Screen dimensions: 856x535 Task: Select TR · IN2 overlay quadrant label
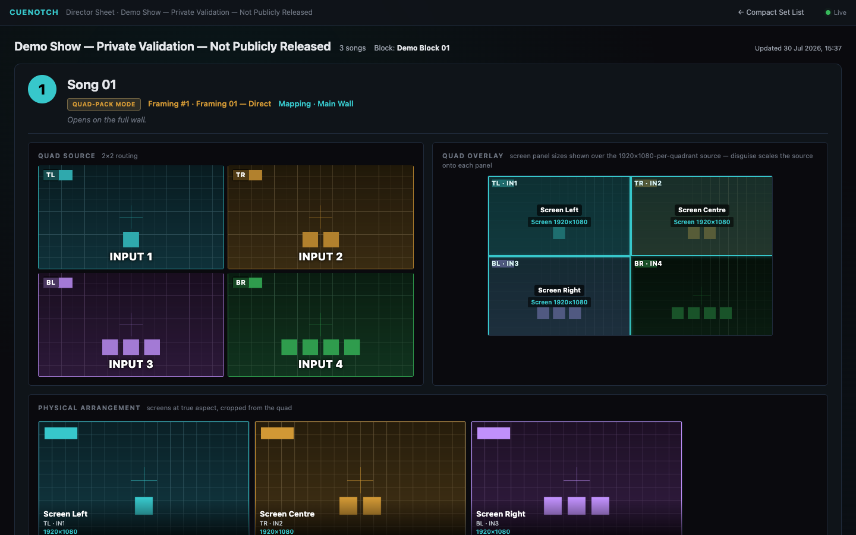(x=648, y=184)
